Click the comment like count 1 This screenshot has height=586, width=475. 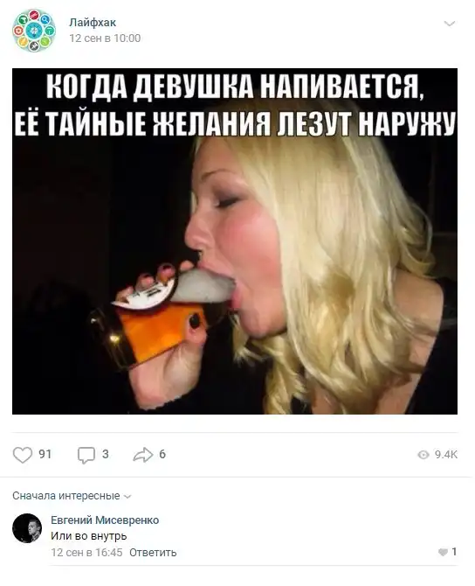454,552
